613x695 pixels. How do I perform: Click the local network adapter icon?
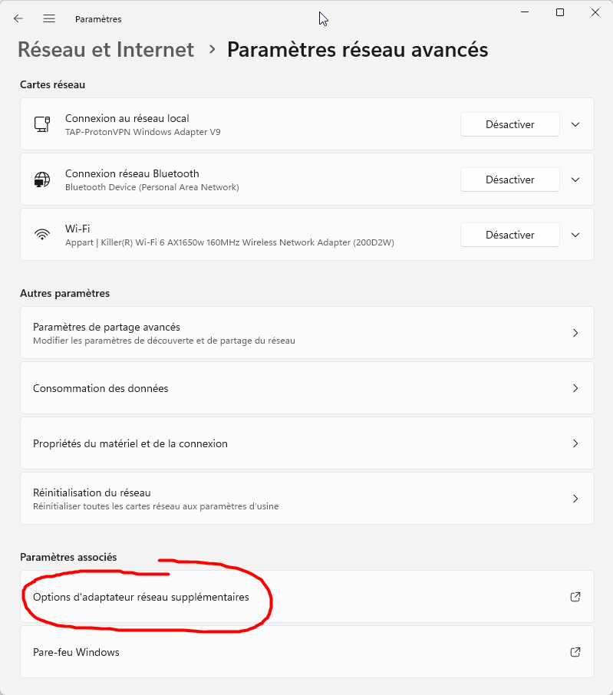point(42,124)
